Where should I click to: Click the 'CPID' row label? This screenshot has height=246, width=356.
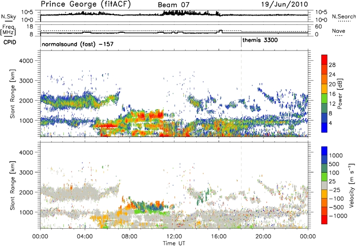tap(10, 42)
